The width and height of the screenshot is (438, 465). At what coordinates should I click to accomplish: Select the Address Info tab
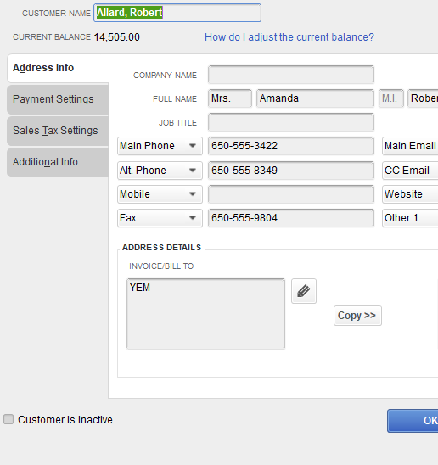pyautogui.click(x=58, y=68)
